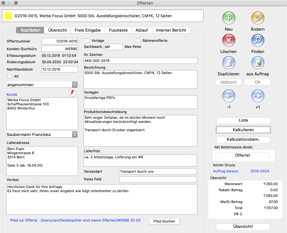This screenshot has height=233, width=287.
Task: Click the red lightning icon beside Kunde
Action: 72,93
